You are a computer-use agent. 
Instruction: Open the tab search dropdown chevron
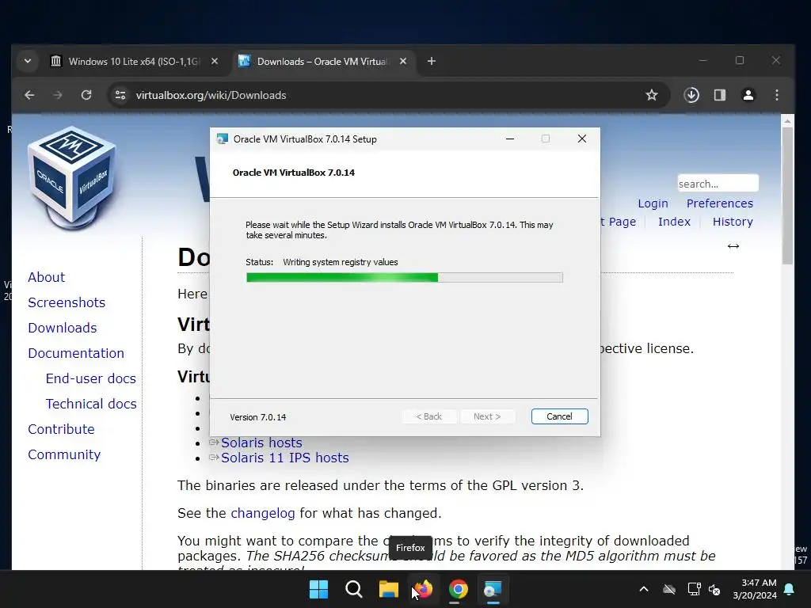28,62
